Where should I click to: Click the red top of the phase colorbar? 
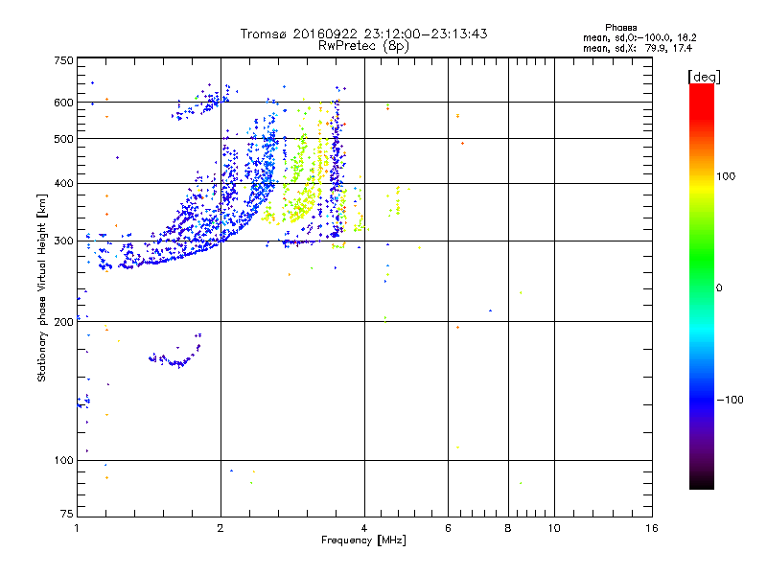[x=701, y=89]
